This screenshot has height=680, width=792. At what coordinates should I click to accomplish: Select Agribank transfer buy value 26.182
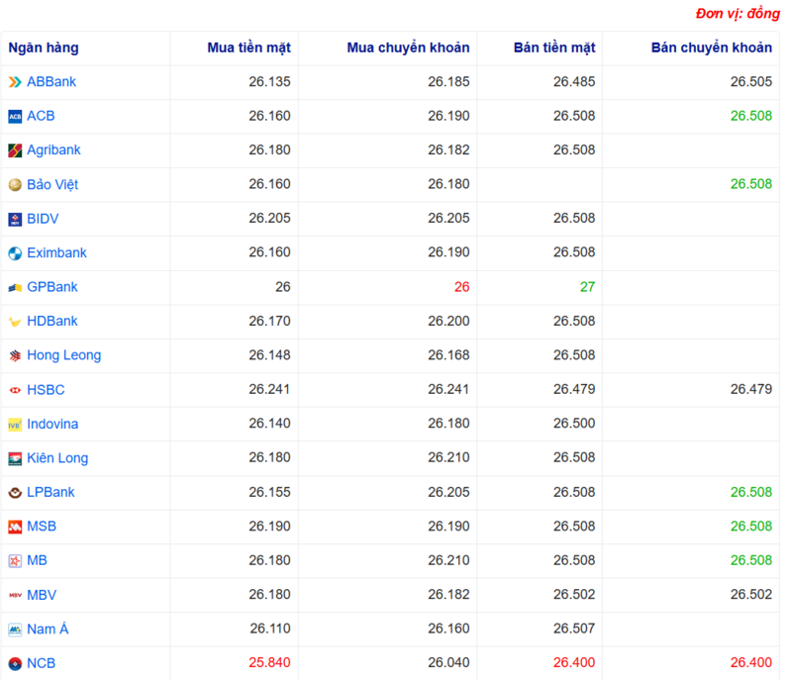tap(449, 149)
